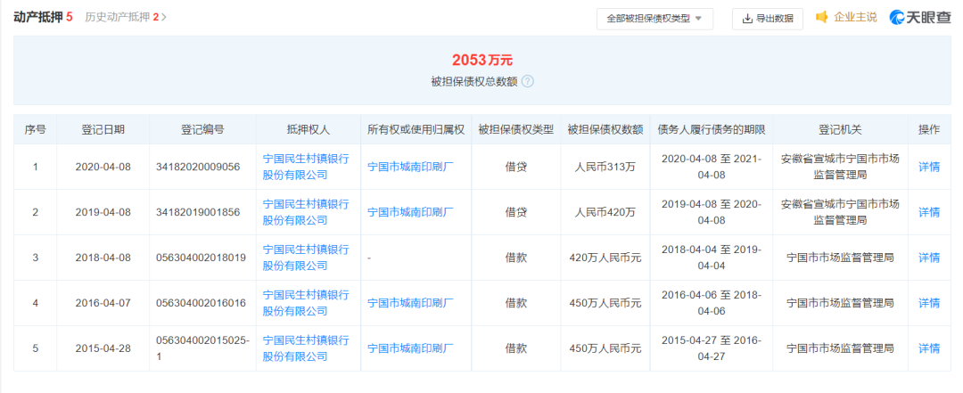Click registration number 34182020009056
This screenshot has width=963, height=393.
click(x=198, y=167)
